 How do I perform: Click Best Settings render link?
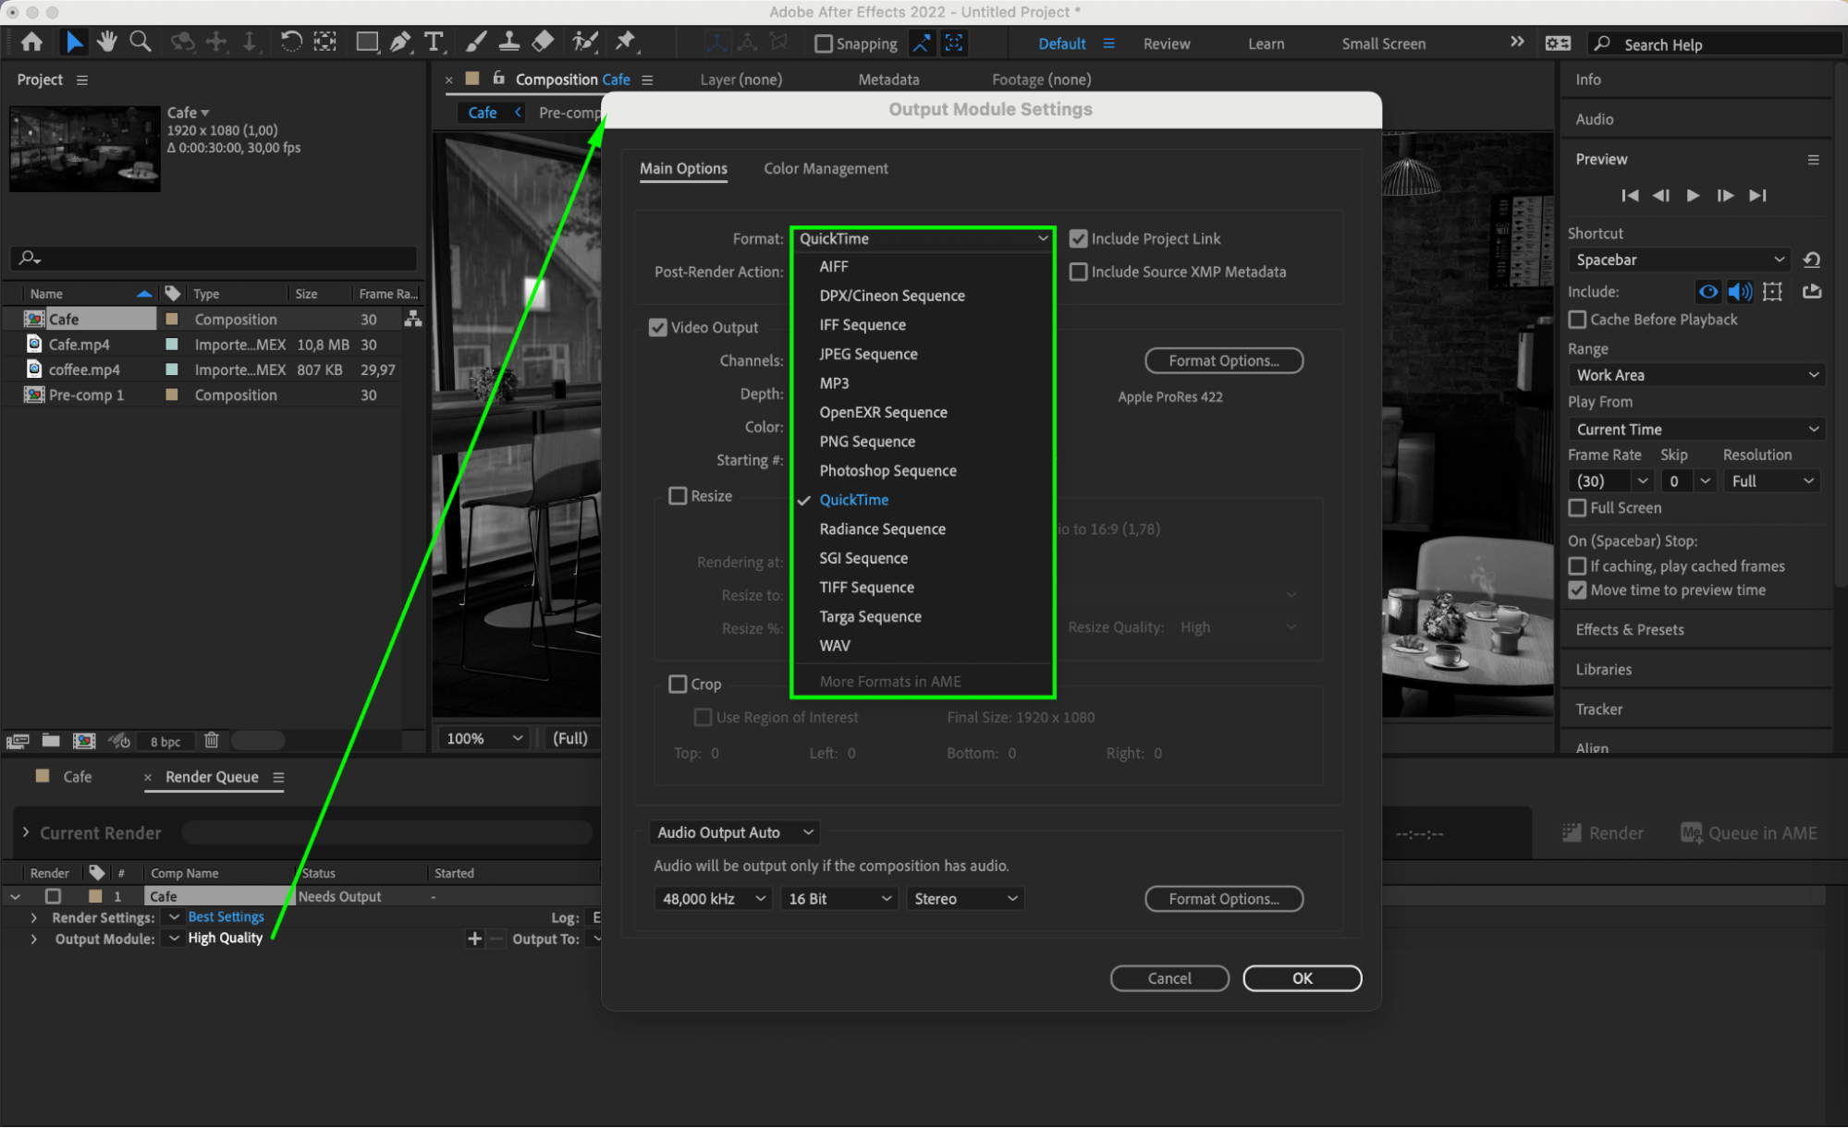tap(226, 916)
